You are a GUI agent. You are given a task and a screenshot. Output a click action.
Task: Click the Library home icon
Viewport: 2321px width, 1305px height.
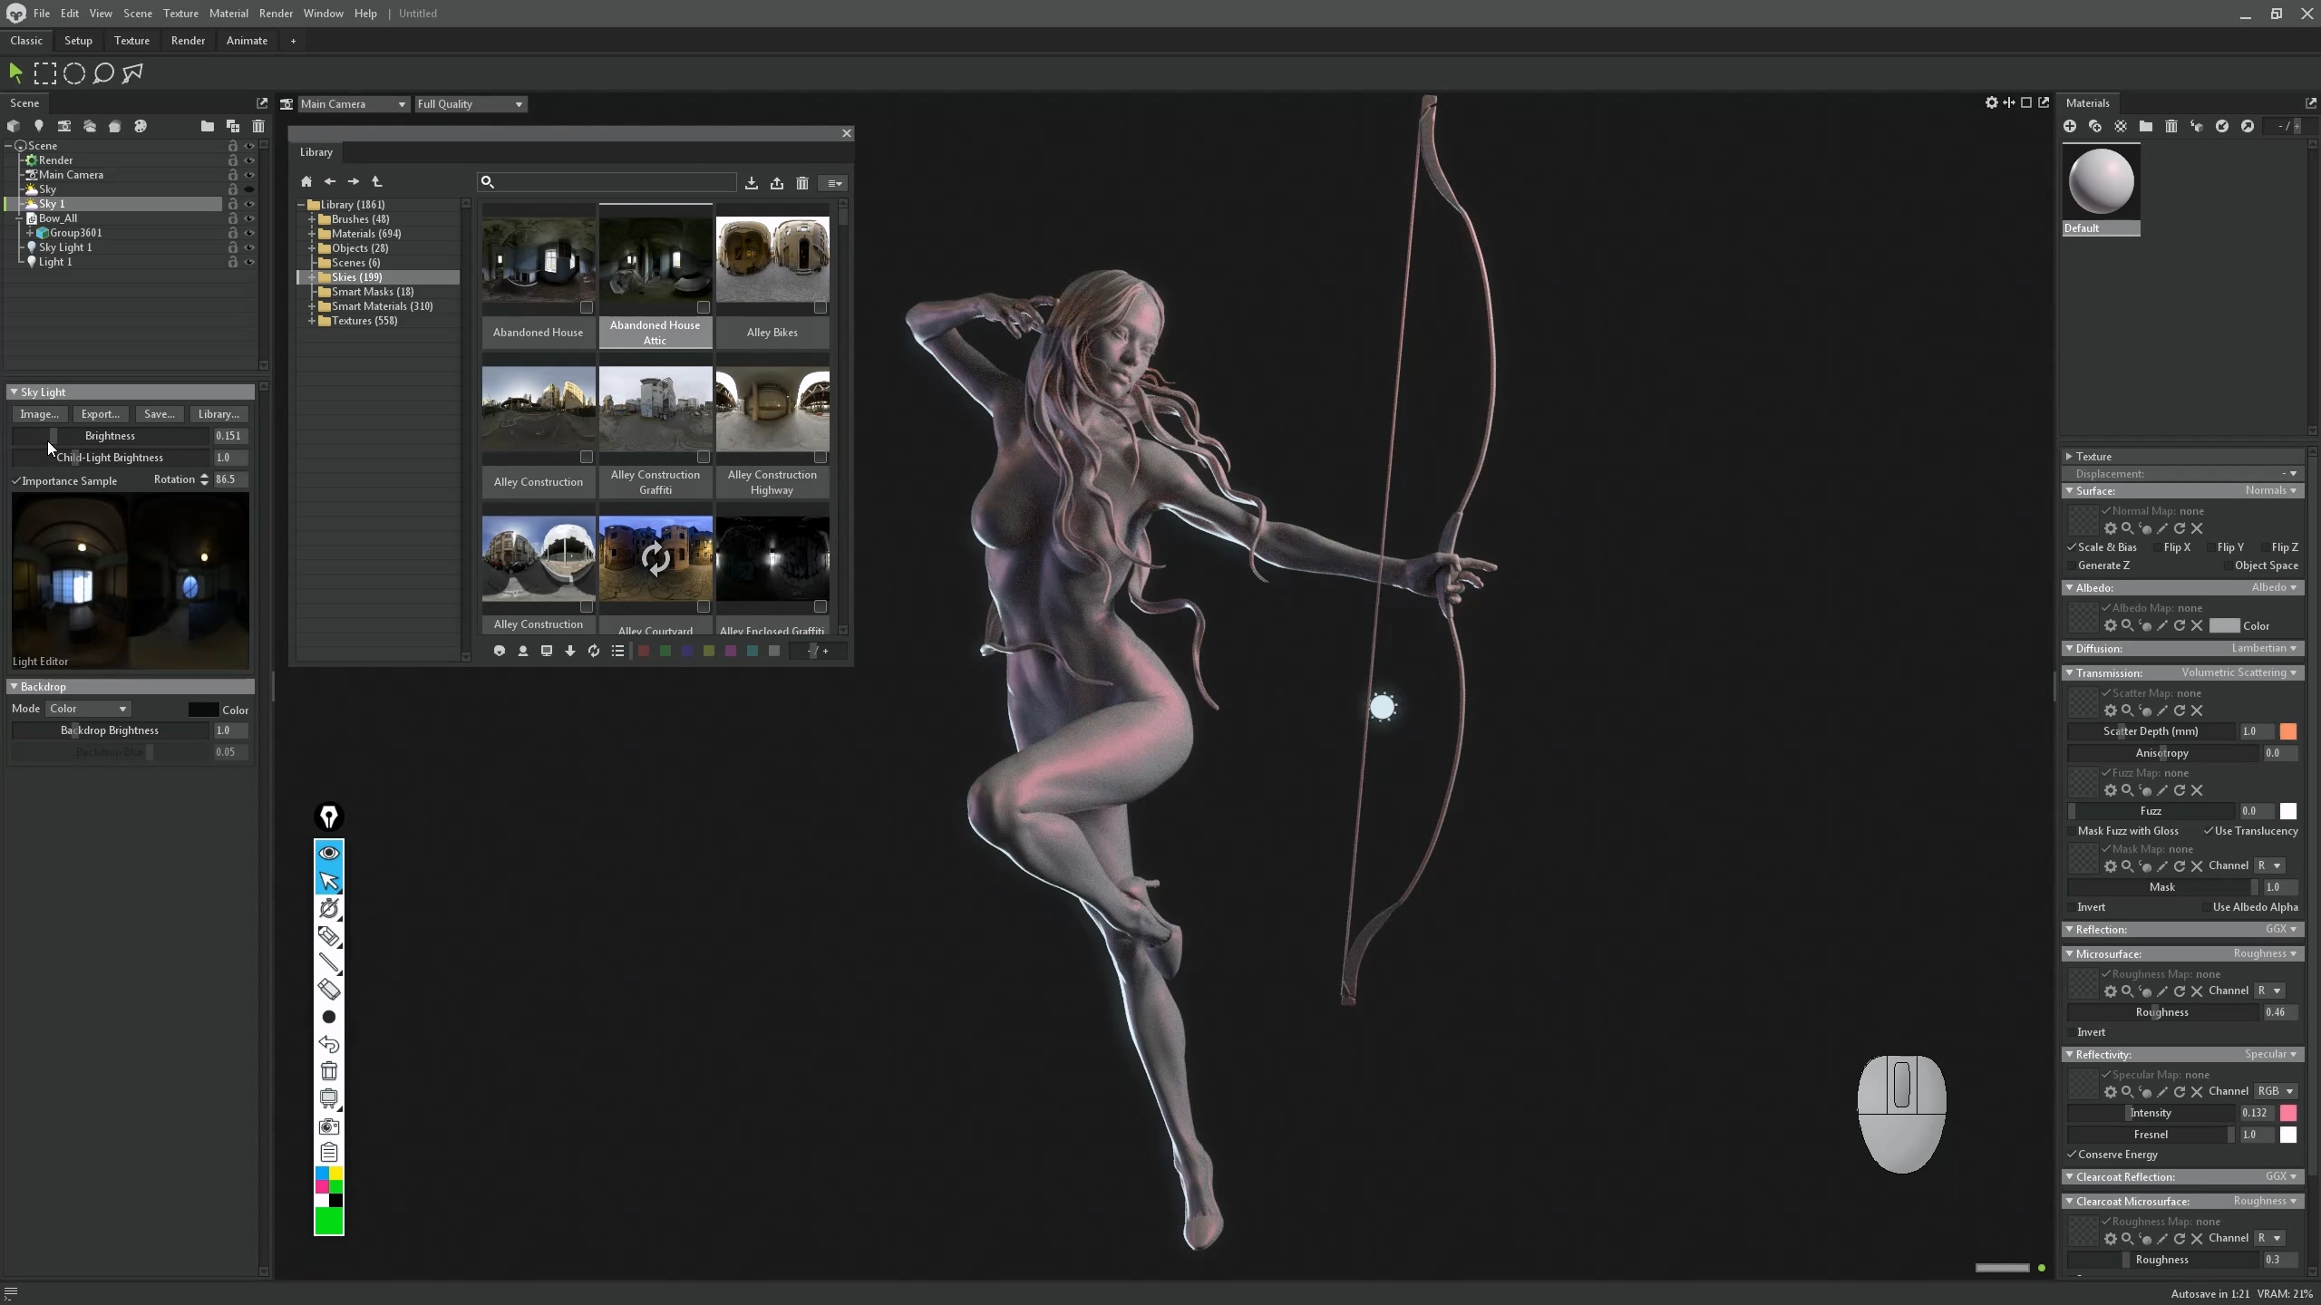tap(306, 182)
